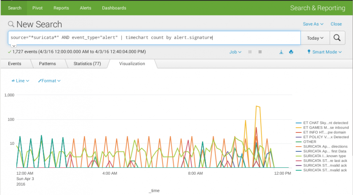
Task: Click the Close link
Action: point(336,24)
